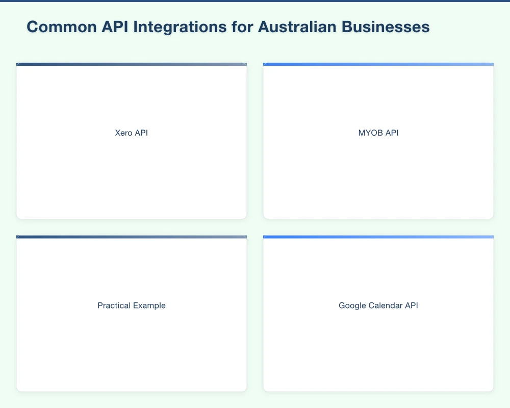This screenshot has height=408, width=510.
Task: Click the dark gradient bar above Xero API
Action: coord(132,64)
